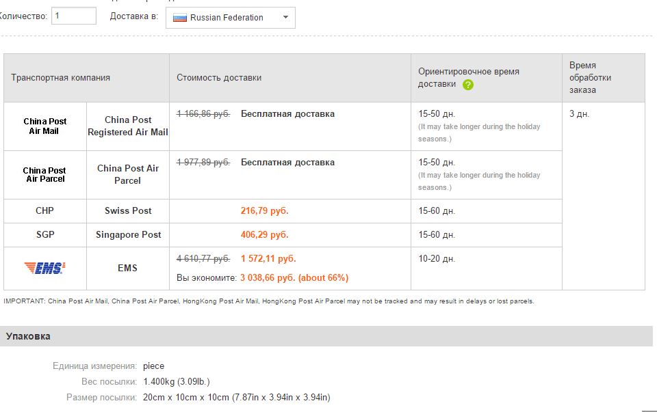Expand the country dropdown arrow
The image size is (657, 412).
(285, 18)
